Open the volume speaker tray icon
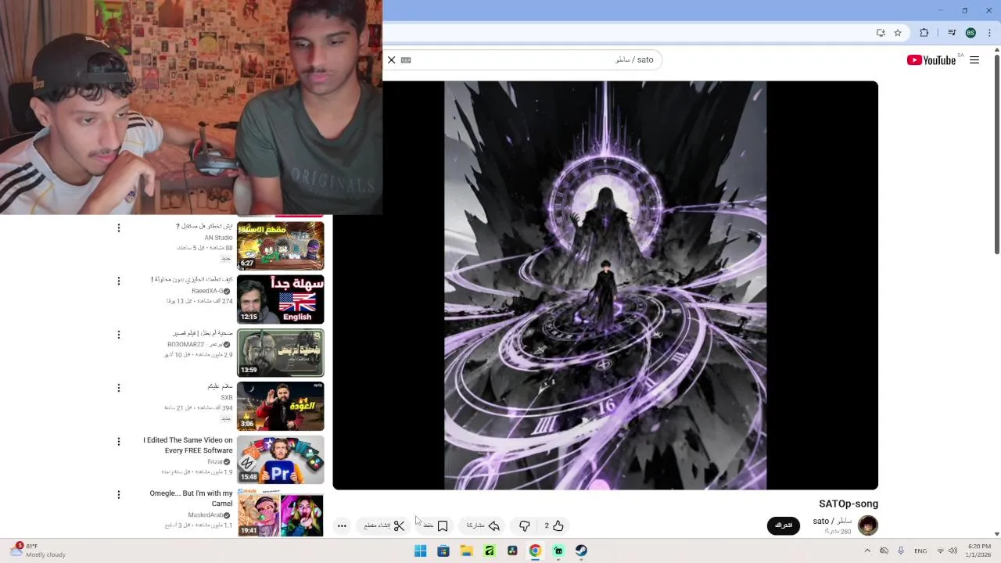Image resolution: width=1001 pixels, height=563 pixels. coord(953,550)
